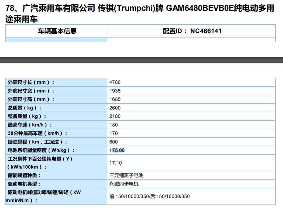Select the 30-minute speed value 170
Image resolution: width=283 pixels, height=210 pixels.
pos(113,133)
